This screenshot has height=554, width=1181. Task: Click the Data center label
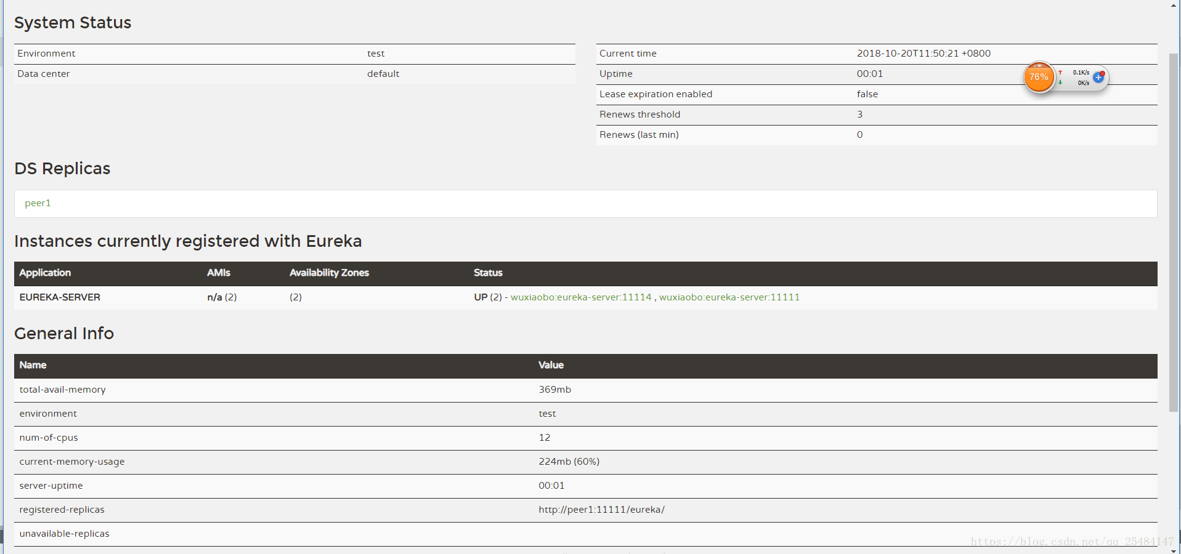43,74
